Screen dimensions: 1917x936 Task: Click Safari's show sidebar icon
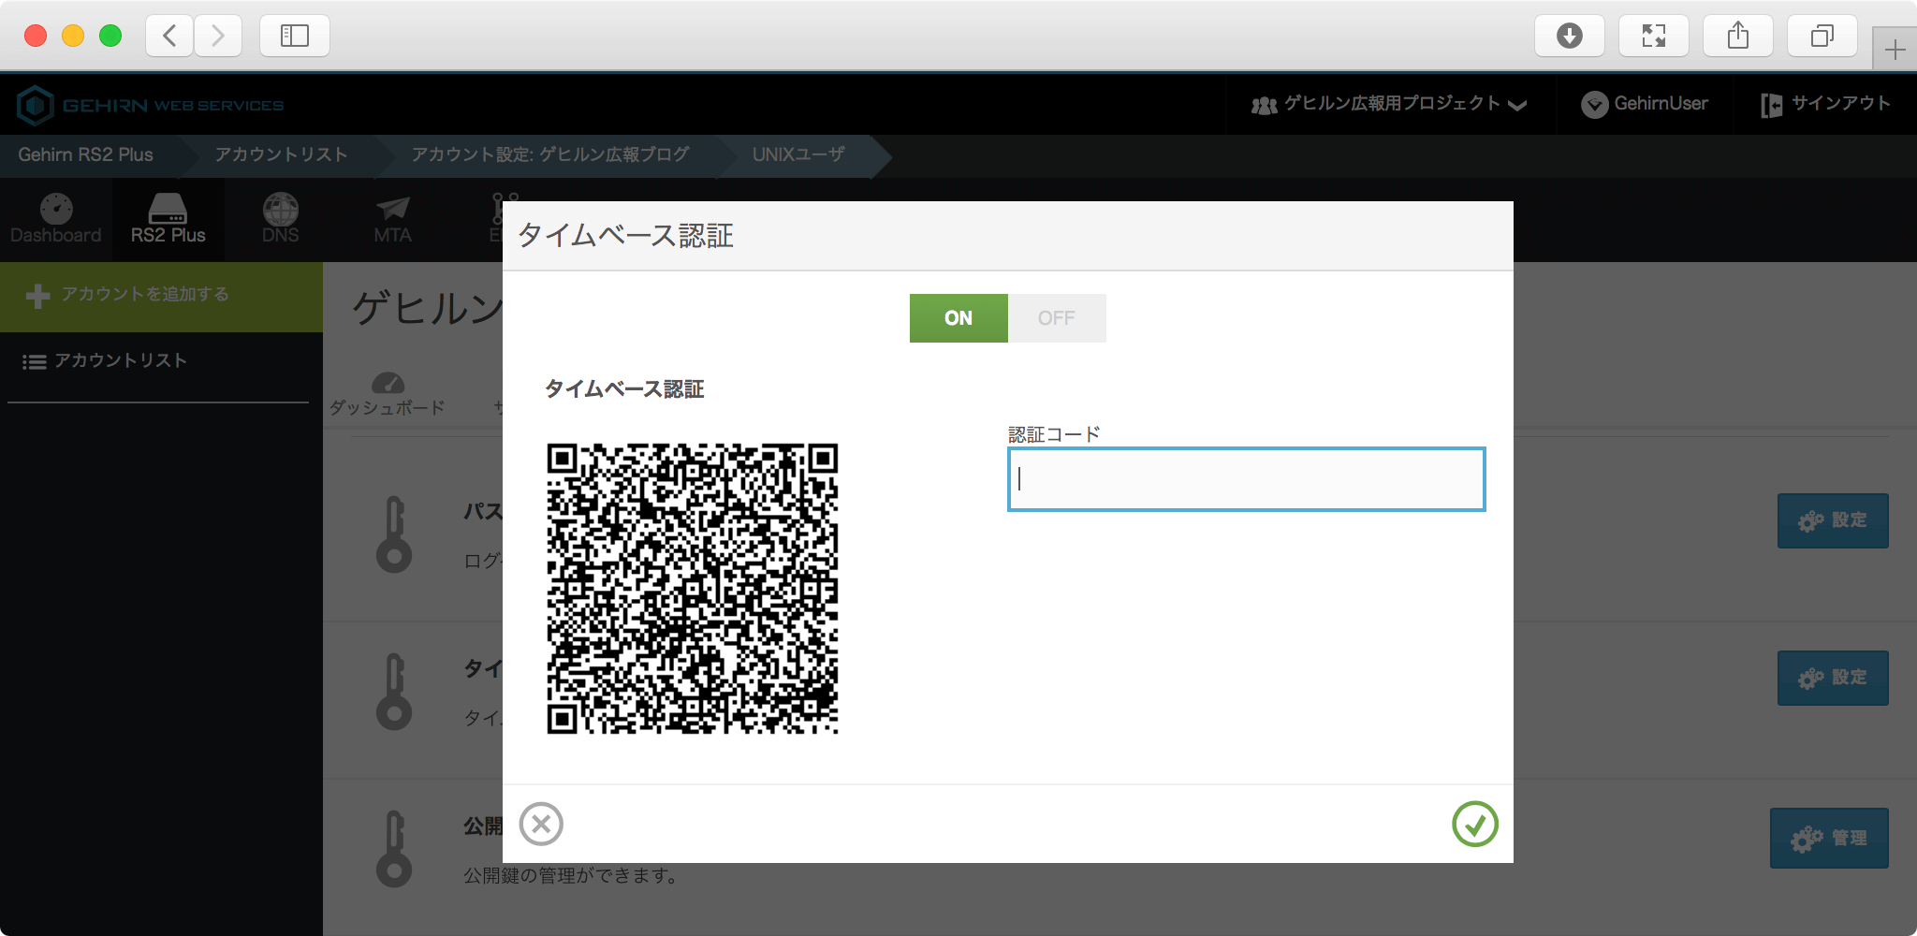pyautogui.click(x=295, y=36)
